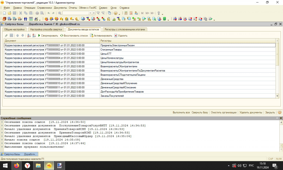
Task: Click the Open file folder icon
Action: pos(9,13)
